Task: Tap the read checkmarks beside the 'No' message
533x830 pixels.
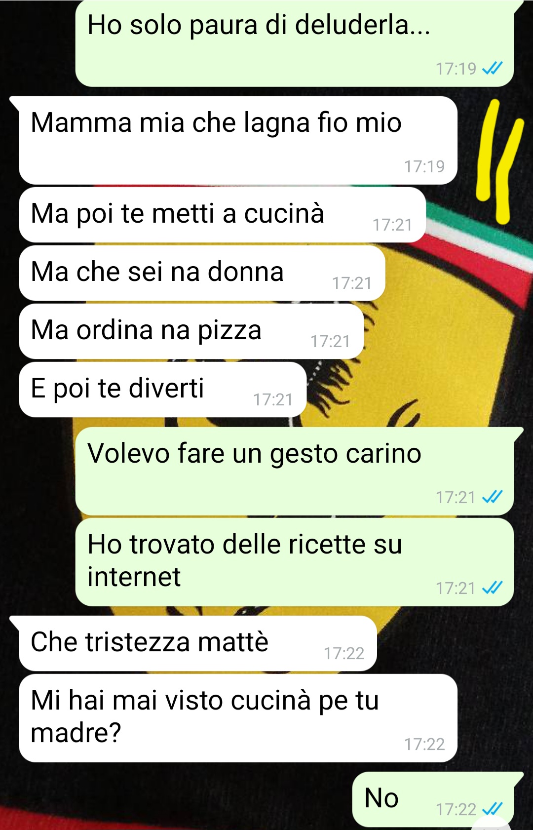Action: tap(492, 809)
